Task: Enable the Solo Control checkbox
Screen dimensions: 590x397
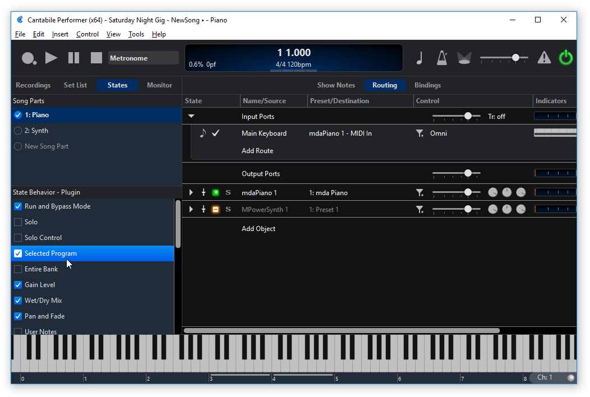Action: 18,238
